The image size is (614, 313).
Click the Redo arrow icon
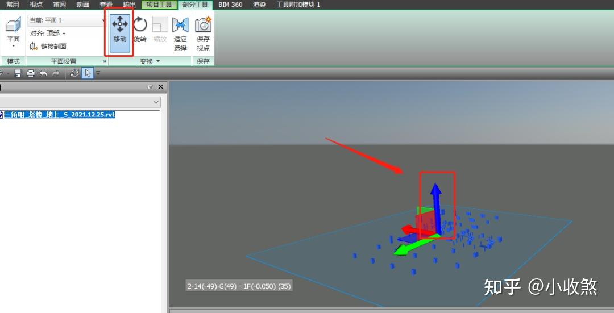(x=56, y=73)
